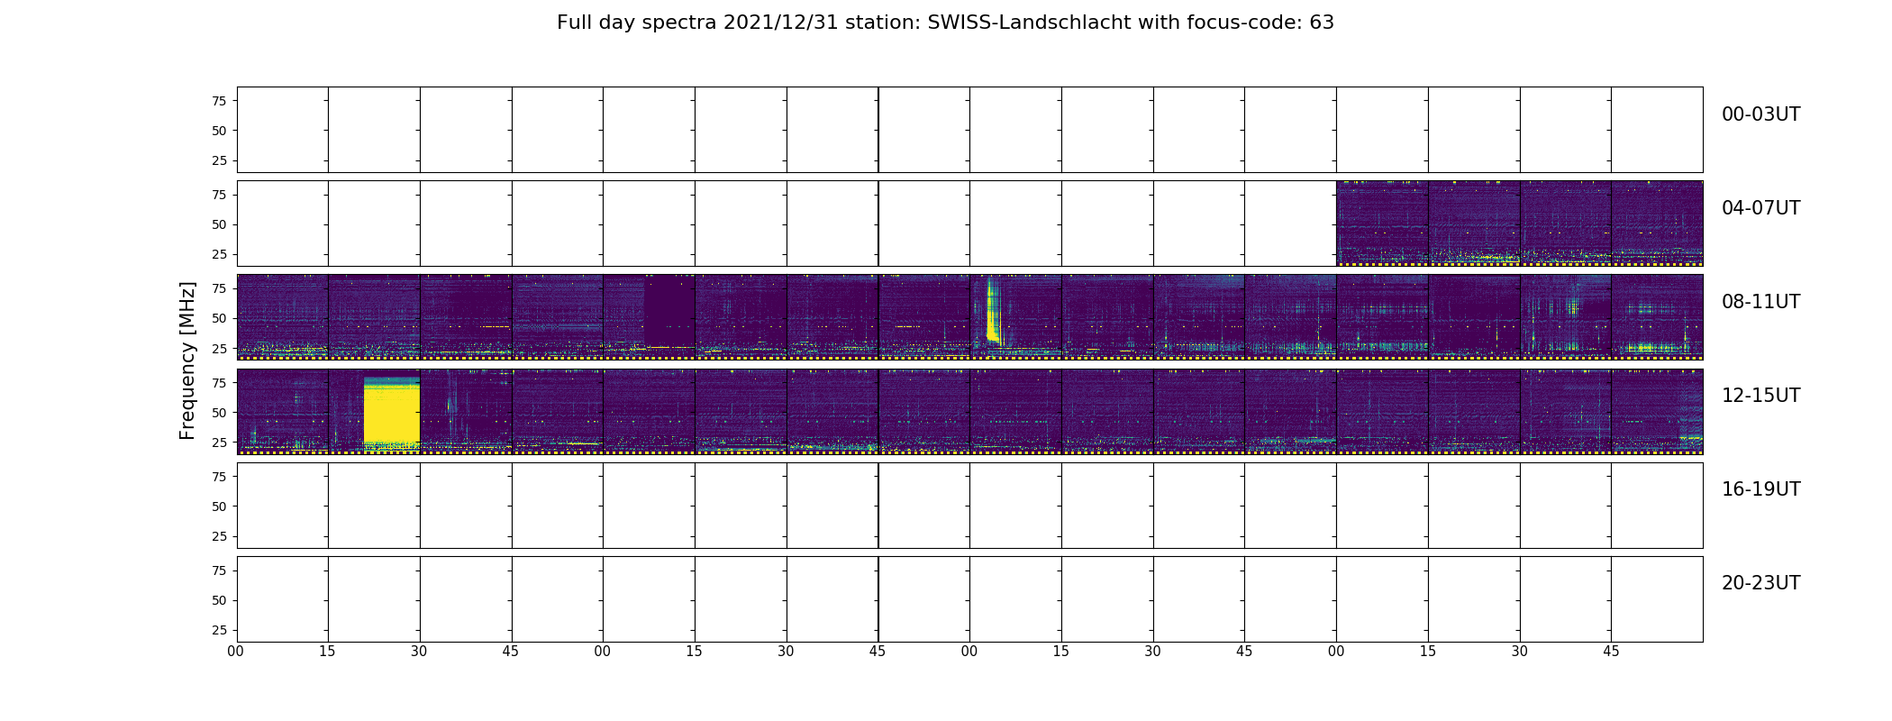Click the 25 tick of the 00-03UT row
The height and width of the screenshot is (721, 1892).
point(219,160)
